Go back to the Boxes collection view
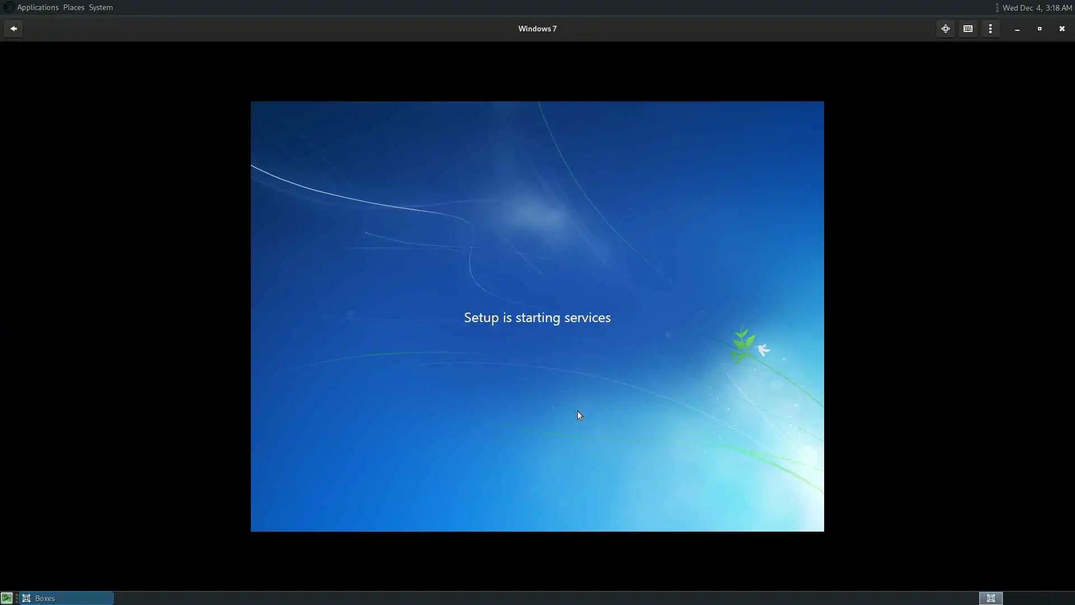Screen dimensions: 1075x605 (13, 29)
